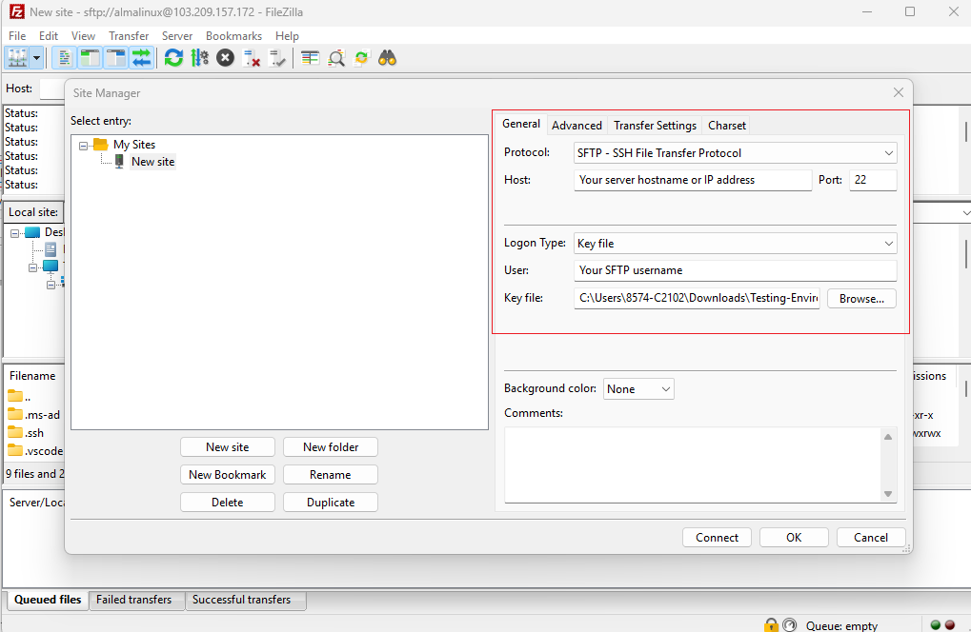Screen dimensions: 971x632
Task: Toggle synchronized browsing icon
Action: coord(361,58)
